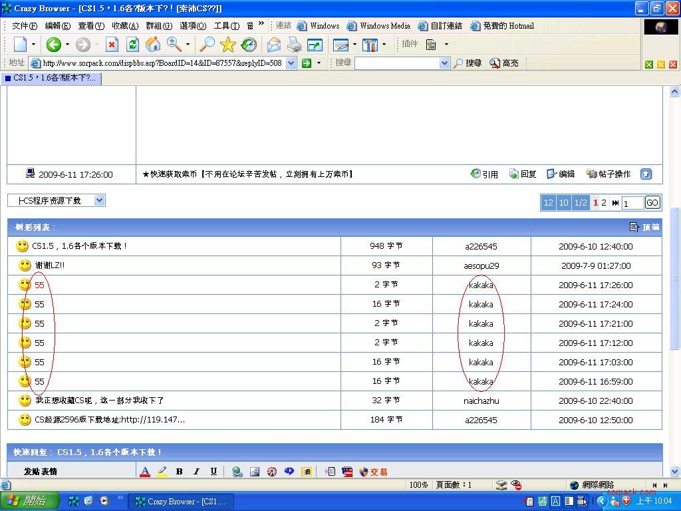Expand the search box dropdown
The height and width of the screenshot is (511, 681).
coord(444,63)
